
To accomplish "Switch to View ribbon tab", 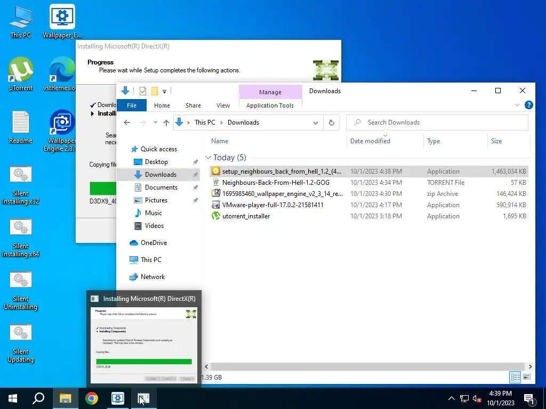I will click(223, 105).
